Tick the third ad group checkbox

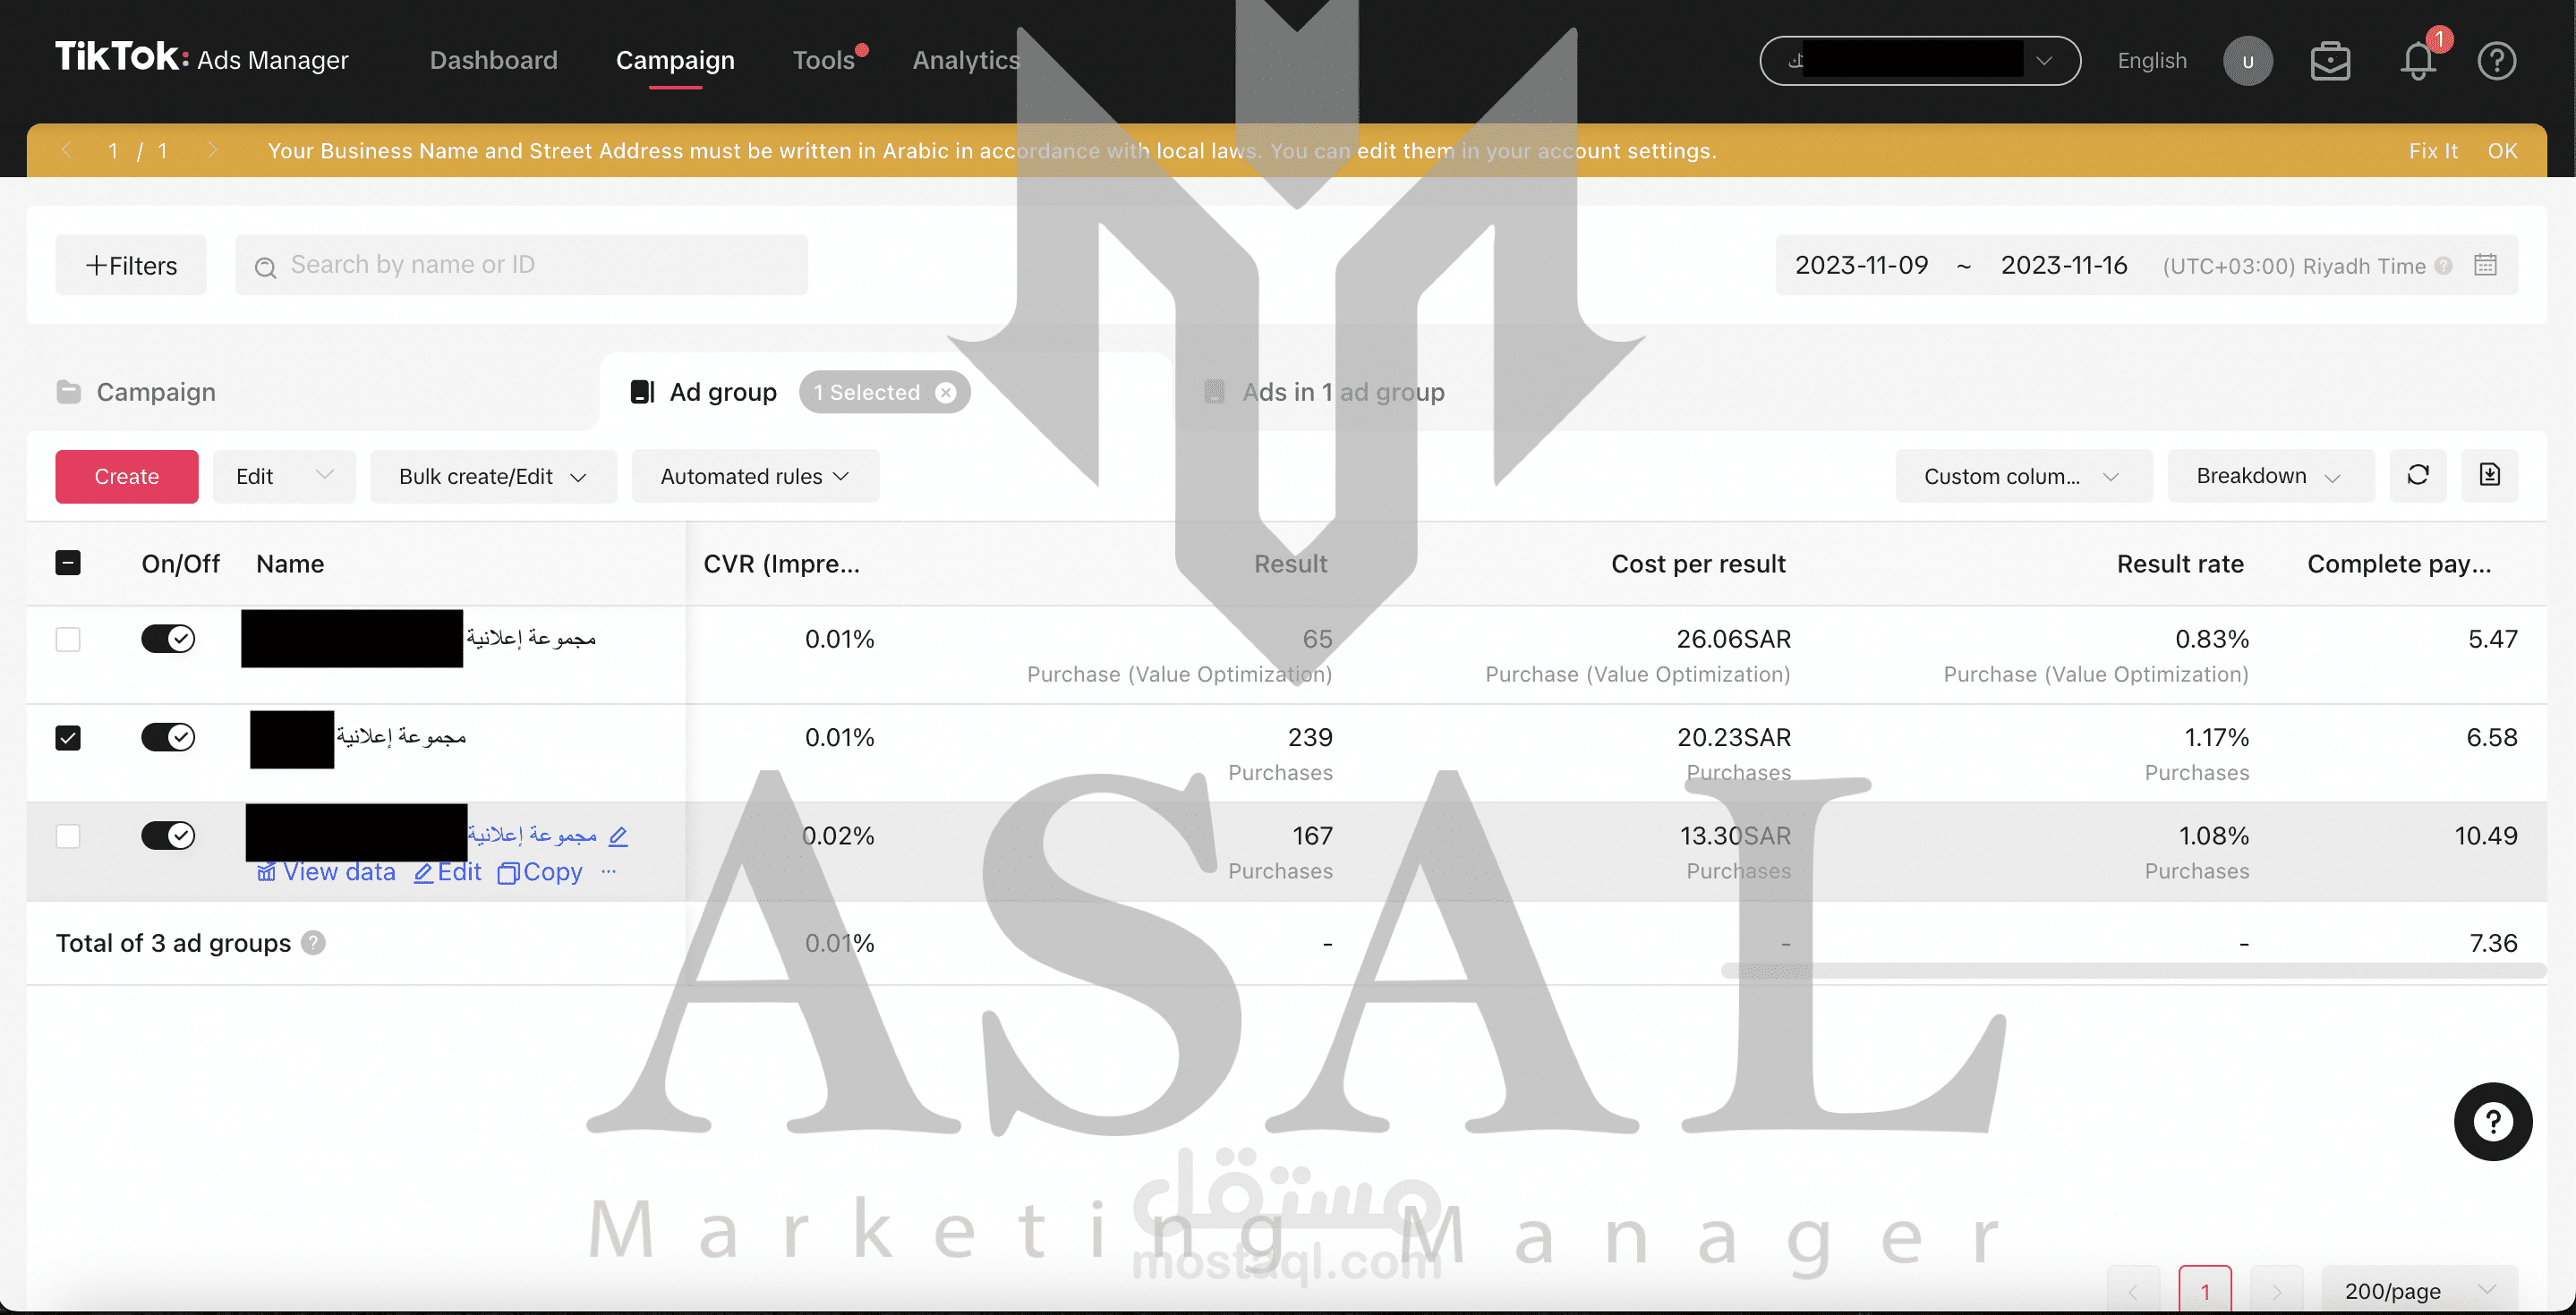(x=68, y=836)
